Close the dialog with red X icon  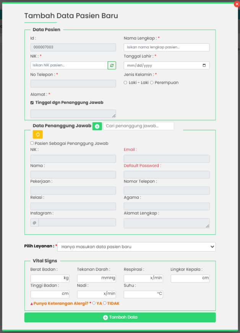coord(237,4)
